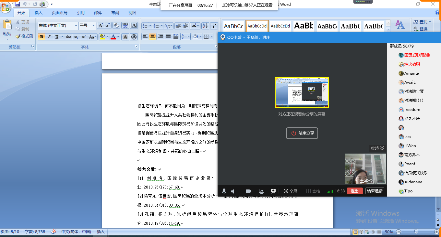Sort paragraphs with the A-Z sort icon
The image size is (441, 237).
click(205, 26)
